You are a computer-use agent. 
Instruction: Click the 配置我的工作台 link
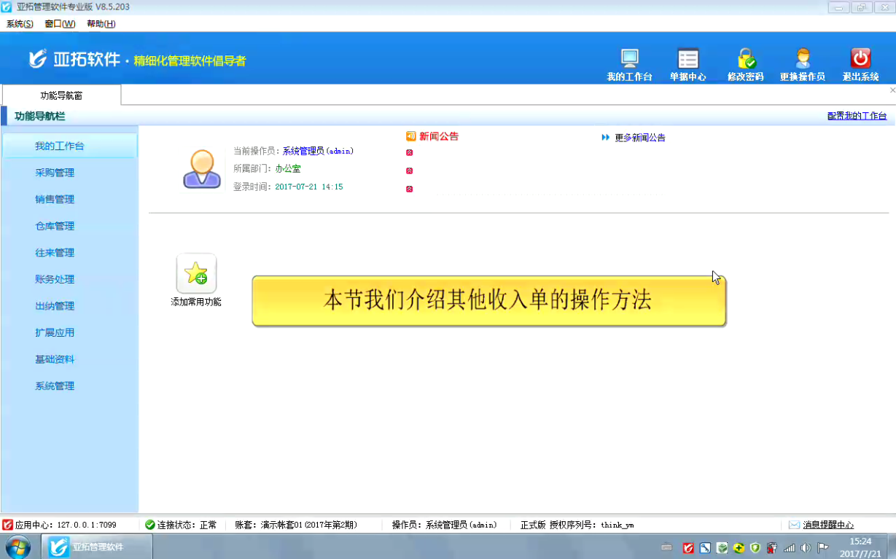(857, 116)
